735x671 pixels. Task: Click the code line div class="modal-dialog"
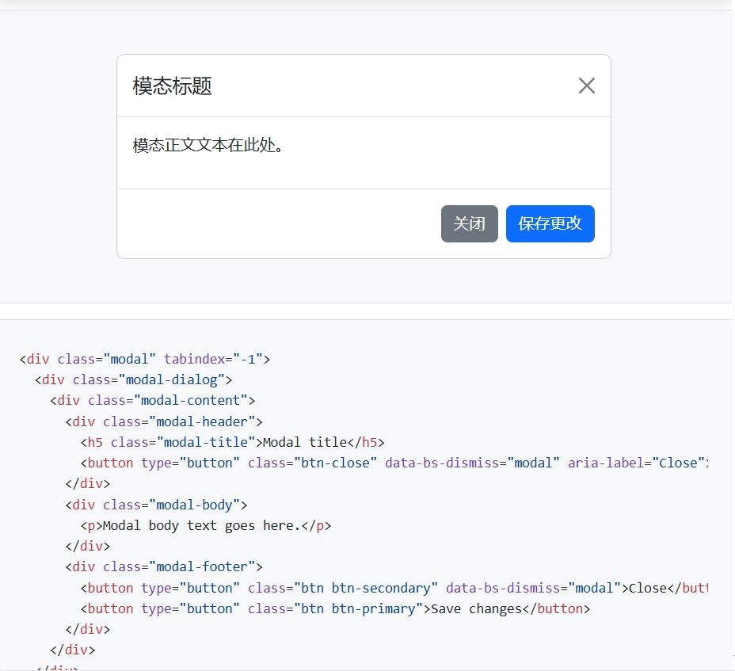[133, 379]
